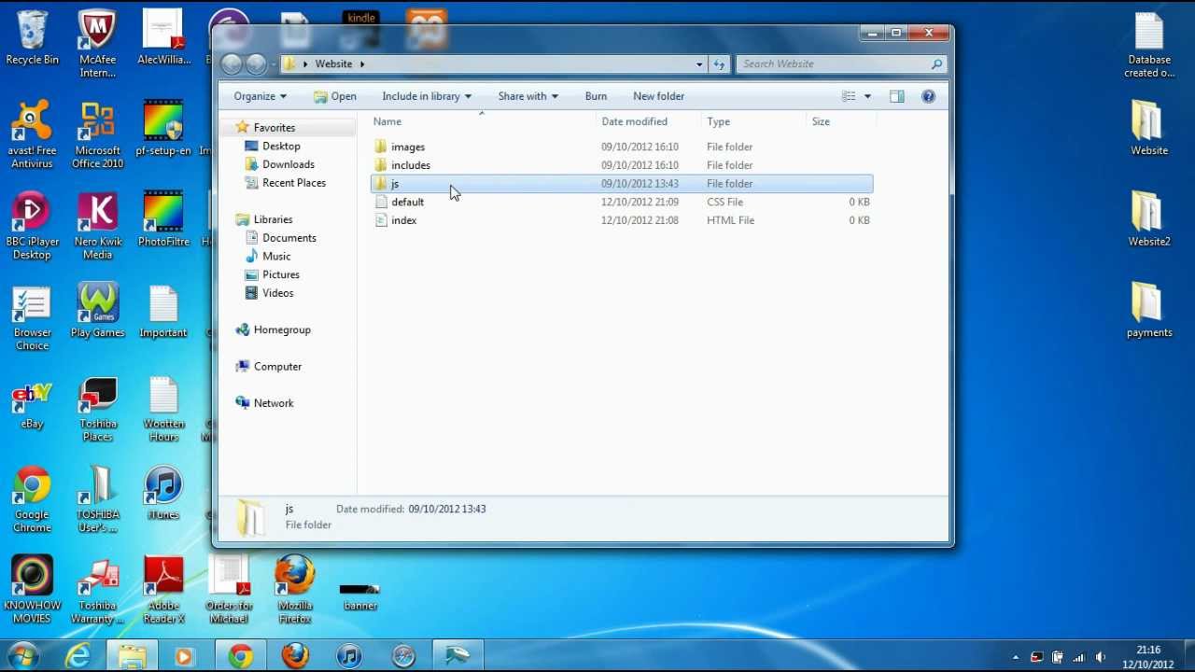Open Website2 folder on desktop

click(x=1149, y=219)
